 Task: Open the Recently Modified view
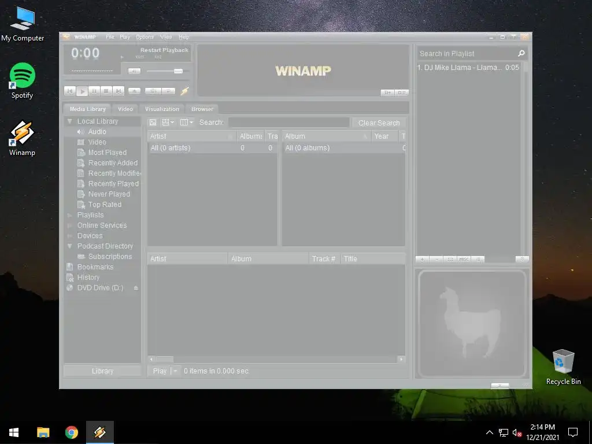click(114, 173)
